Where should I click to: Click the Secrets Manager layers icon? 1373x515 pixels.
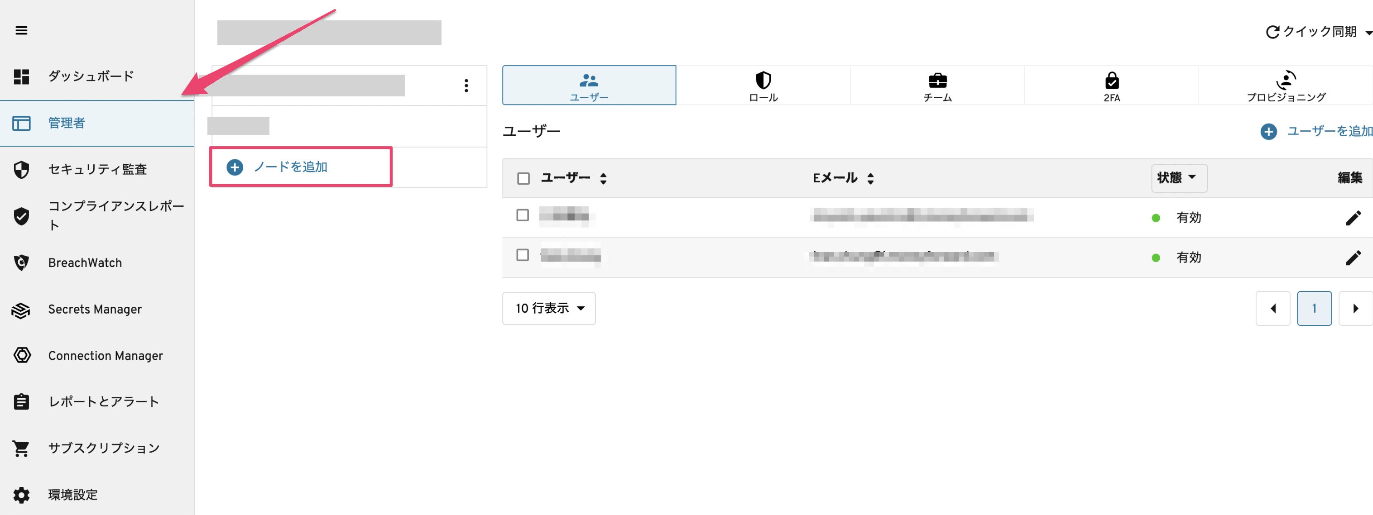tap(21, 310)
